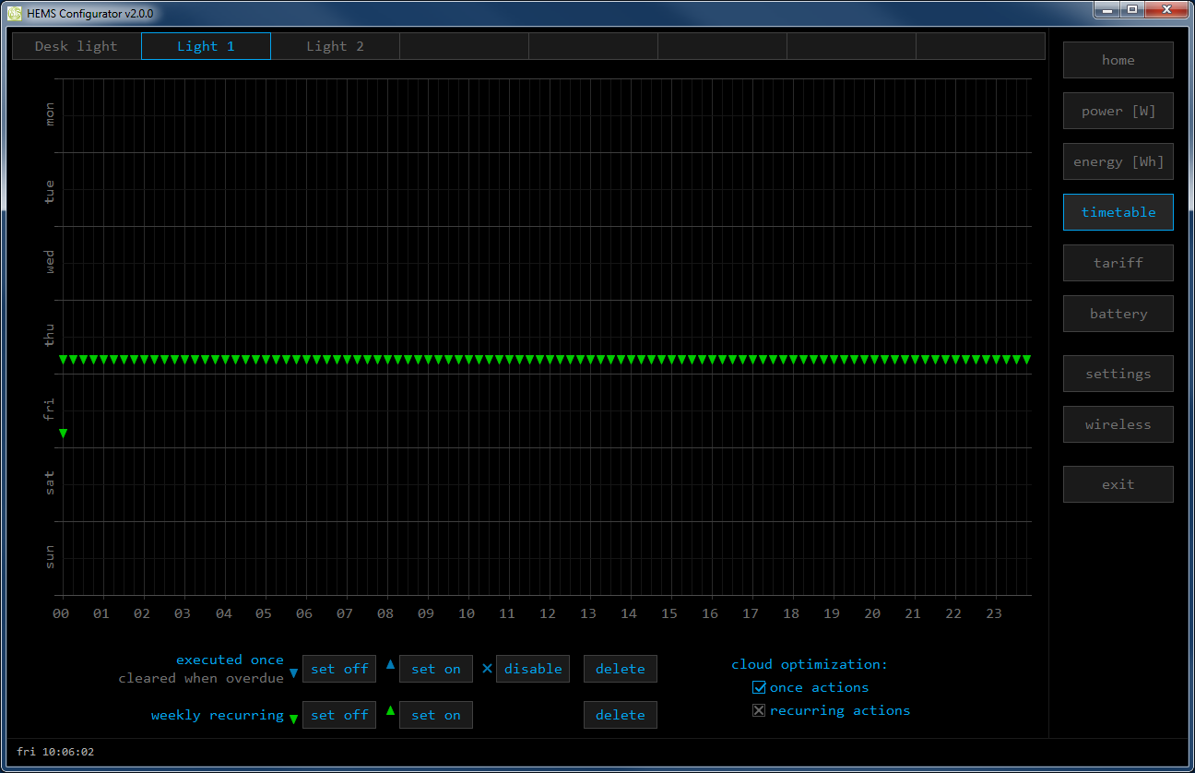Toggle the once actions checkbox
The width and height of the screenshot is (1195, 773).
(759, 687)
